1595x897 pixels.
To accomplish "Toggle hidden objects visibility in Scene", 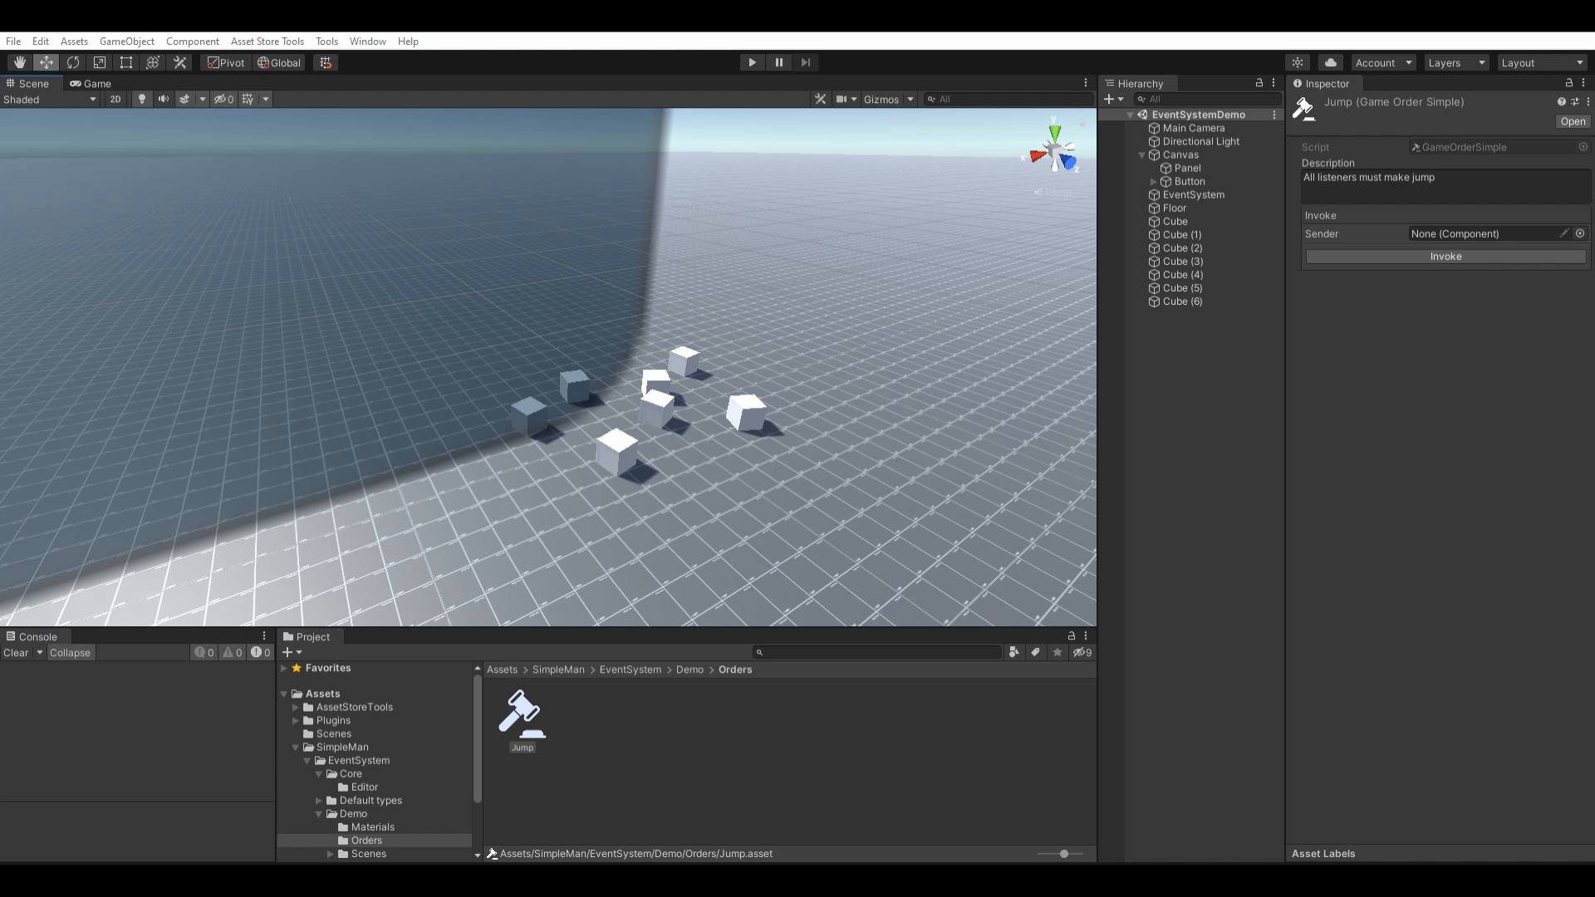I will coord(223,99).
